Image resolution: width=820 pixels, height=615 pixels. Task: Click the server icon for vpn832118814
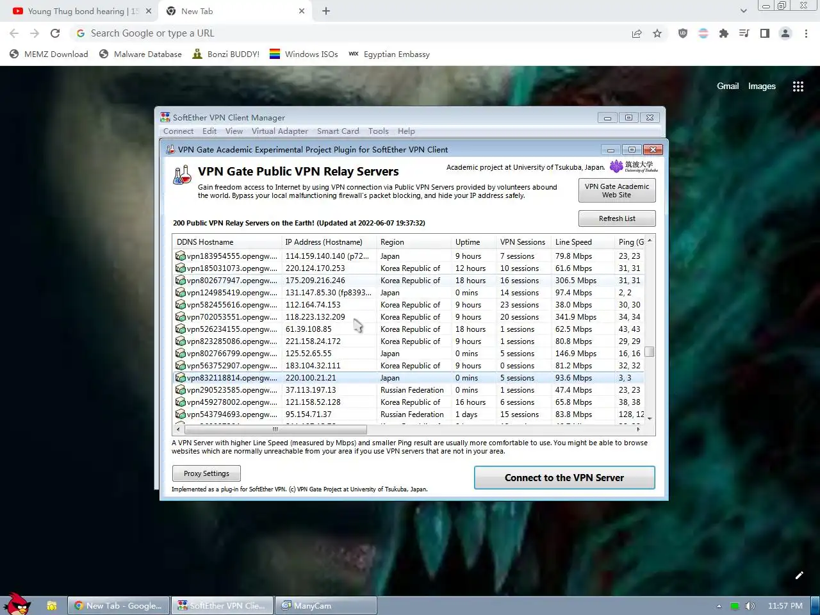[181, 378]
